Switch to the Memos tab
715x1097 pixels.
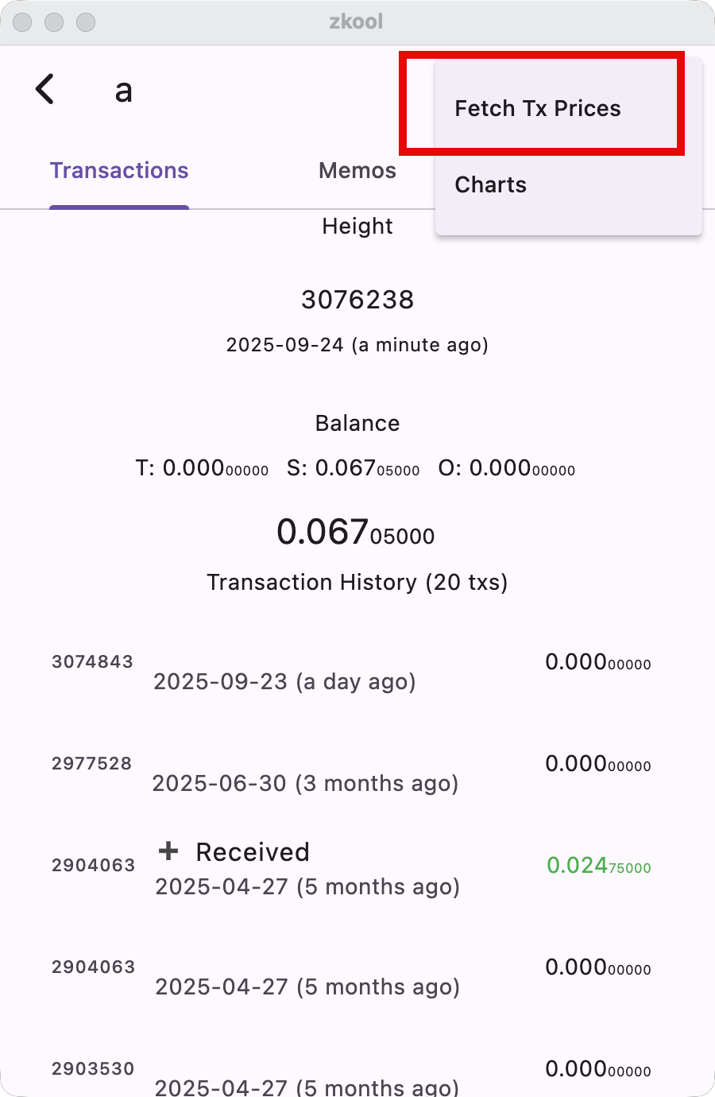pos(357,171)
